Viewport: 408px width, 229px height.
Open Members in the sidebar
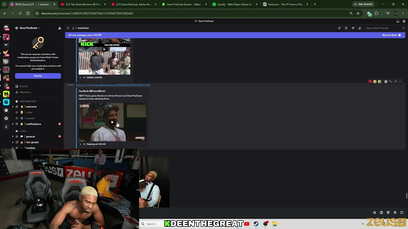(x=25, y=92)
